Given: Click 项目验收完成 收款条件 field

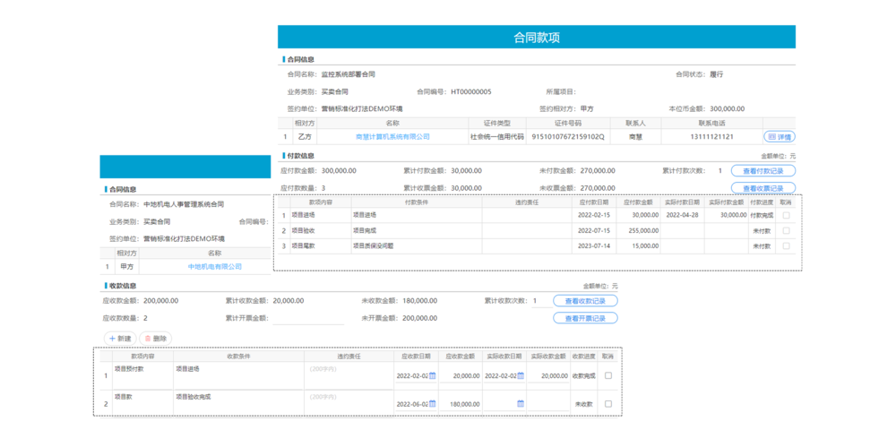Looking at the screenshot, I should tap(237, 402).
